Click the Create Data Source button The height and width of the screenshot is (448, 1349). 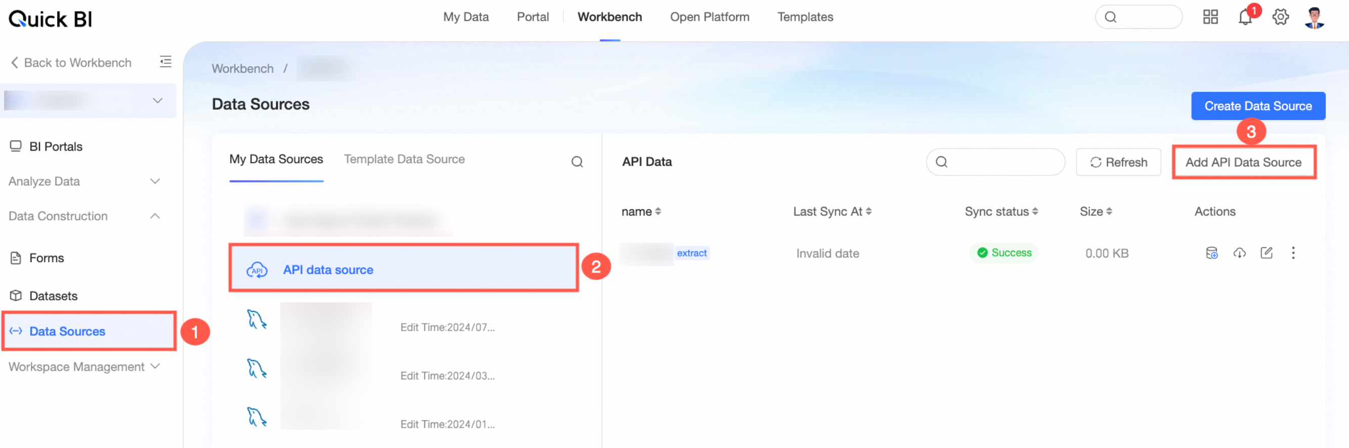pyautogui.click(x=1258, y=106)
